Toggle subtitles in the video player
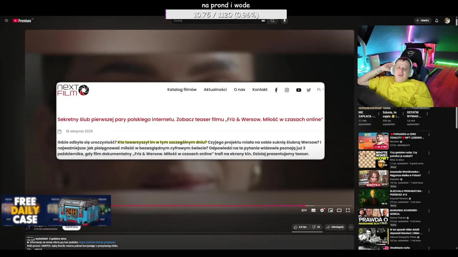 (313, 210)
